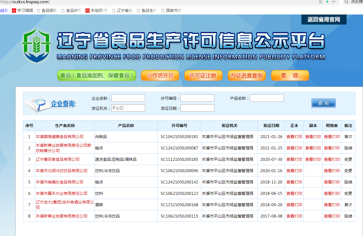Click the QR grid icon in the address bar
Image resolution: width=363 pixels, height=236 pixels.
[320, 2]
